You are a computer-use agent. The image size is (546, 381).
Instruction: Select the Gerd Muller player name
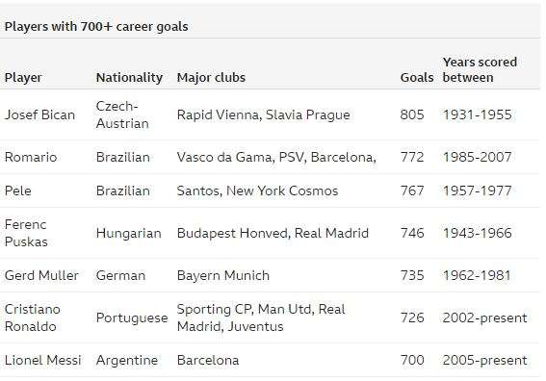pos(41,275)
